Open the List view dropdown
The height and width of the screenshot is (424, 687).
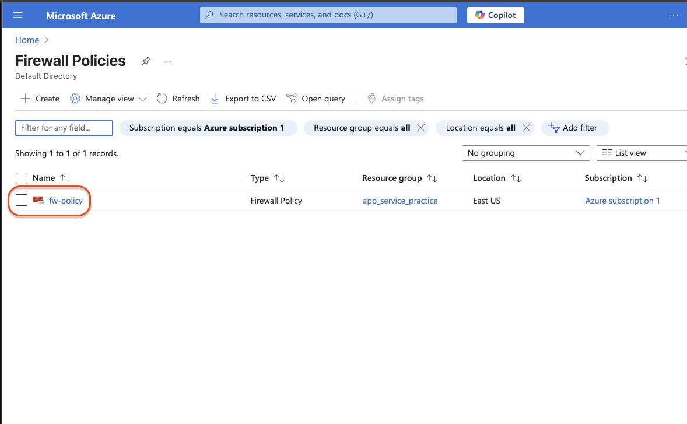(642, 153)
